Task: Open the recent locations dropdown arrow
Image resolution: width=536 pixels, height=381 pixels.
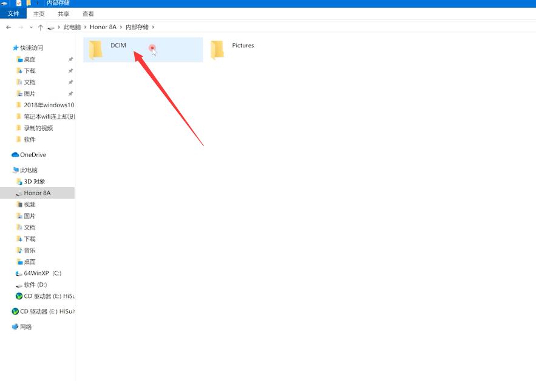Action: 31,27
